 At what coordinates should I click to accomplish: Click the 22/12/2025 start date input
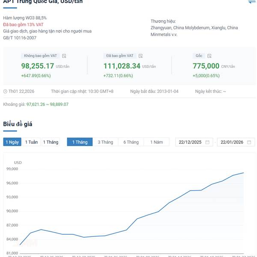click(190, 142)
